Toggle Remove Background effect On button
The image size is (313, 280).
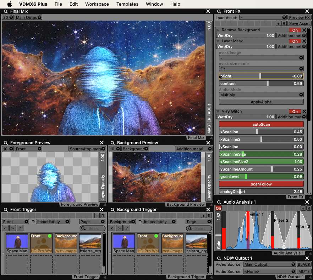pyautogui.click(x=295, y=30)
